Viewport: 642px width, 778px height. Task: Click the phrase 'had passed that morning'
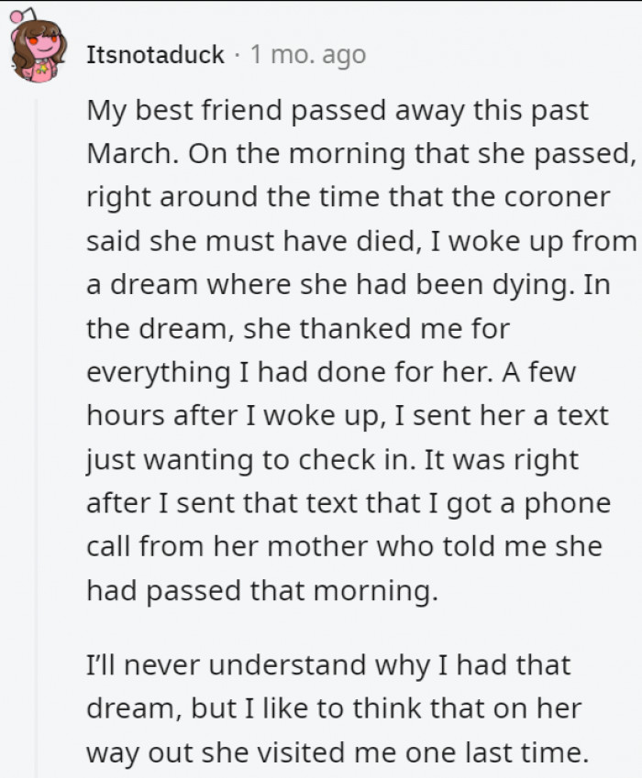261,590
